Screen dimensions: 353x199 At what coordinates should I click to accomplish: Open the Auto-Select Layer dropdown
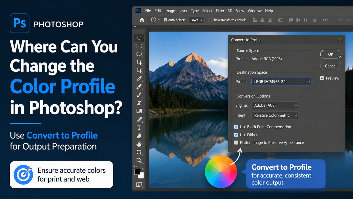pyautogui.click(x=196, y=20)
